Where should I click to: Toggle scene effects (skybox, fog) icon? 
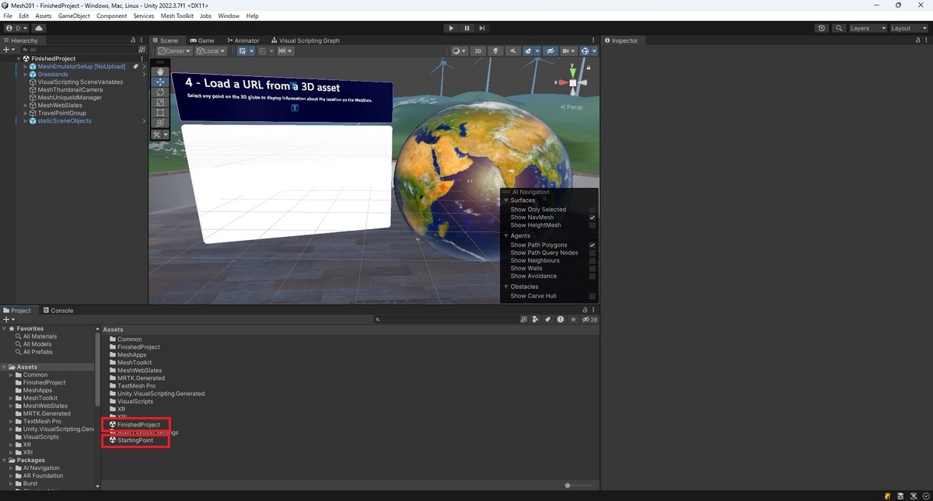click(529, 51)
